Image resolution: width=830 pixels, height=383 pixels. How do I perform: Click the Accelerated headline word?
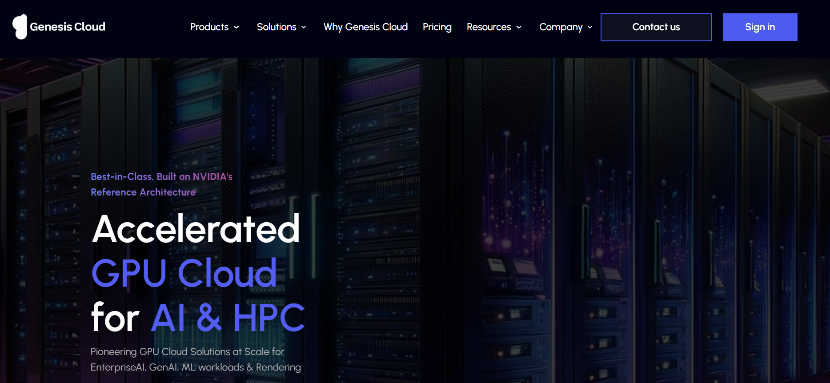196,229
